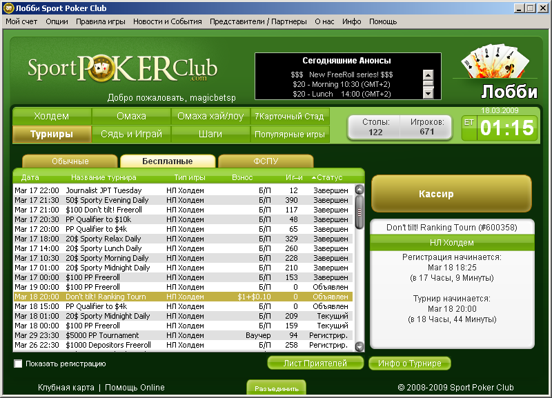This screenshot has width=552, height=398.
Task: Switch to the 'Омаха хай/лоу' tab
Action: [x=210, y=116]
